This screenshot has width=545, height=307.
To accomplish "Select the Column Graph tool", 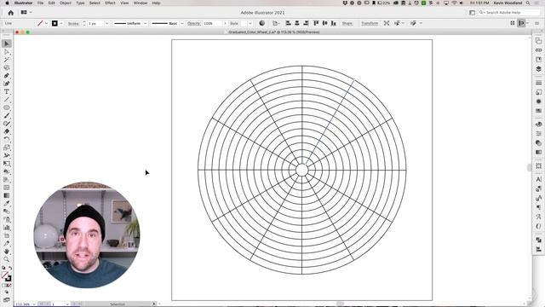I will tap(7, 228).
